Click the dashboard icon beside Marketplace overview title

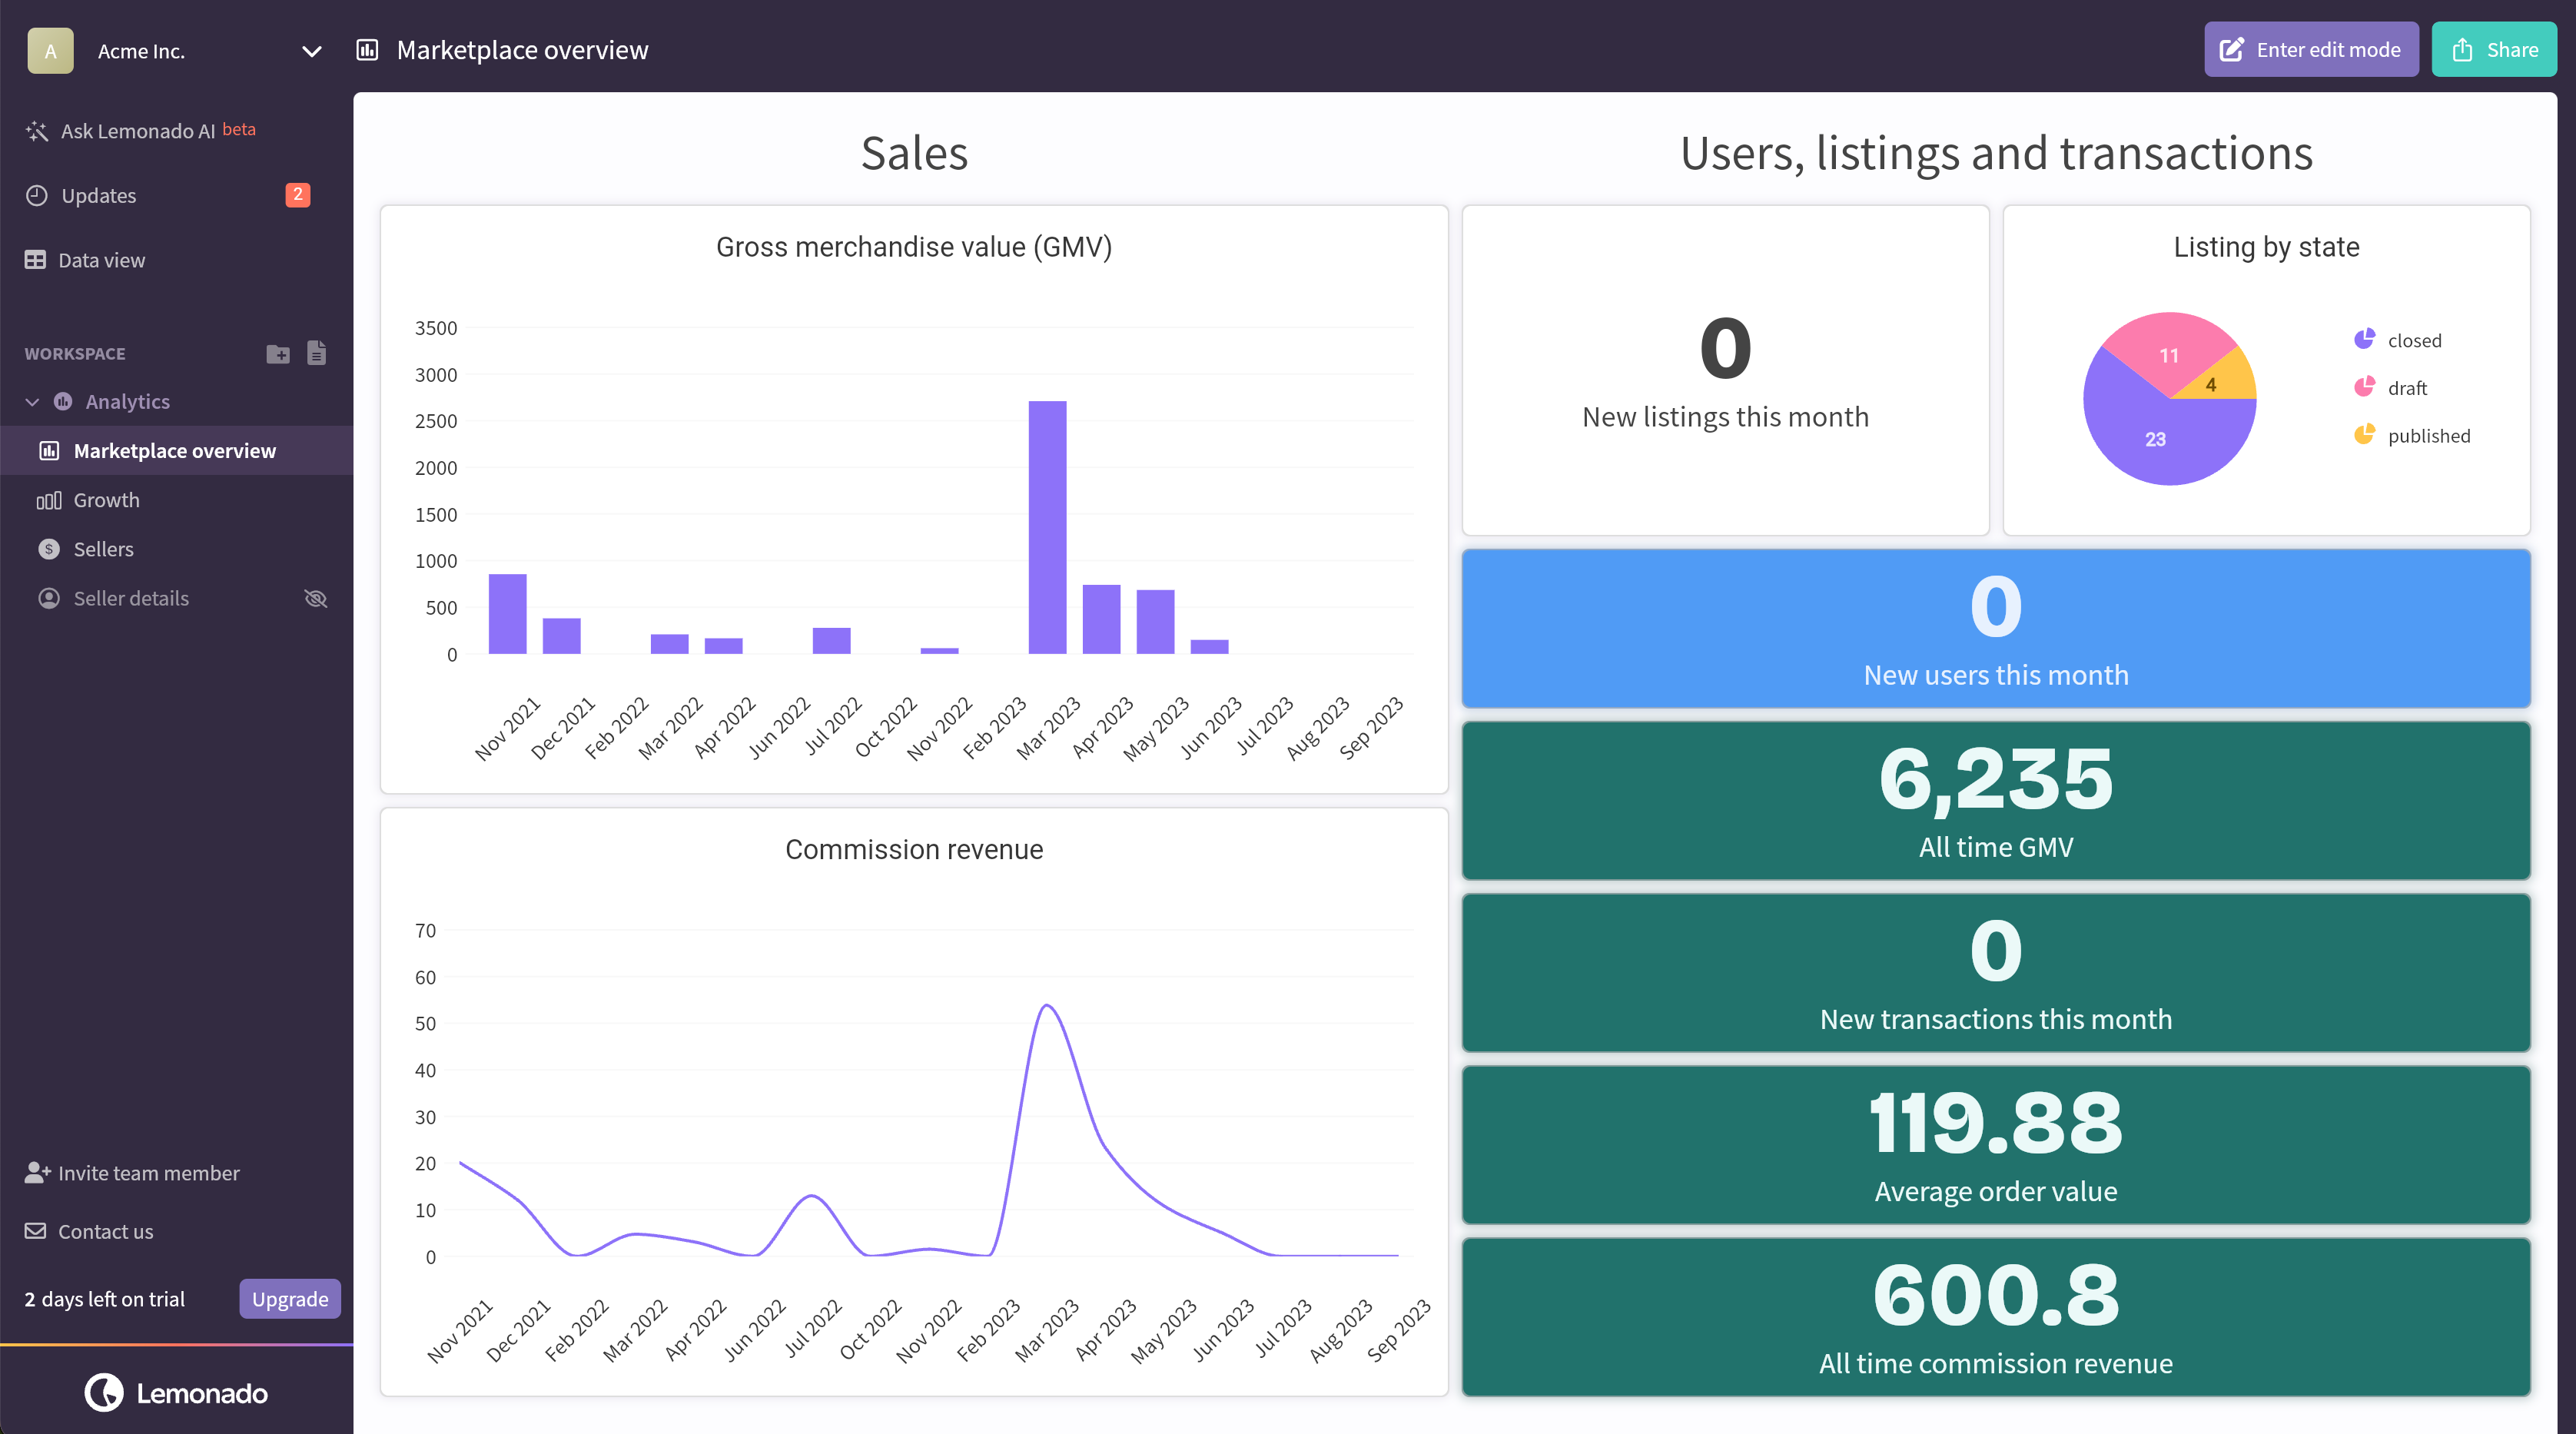tap(367, 50)
